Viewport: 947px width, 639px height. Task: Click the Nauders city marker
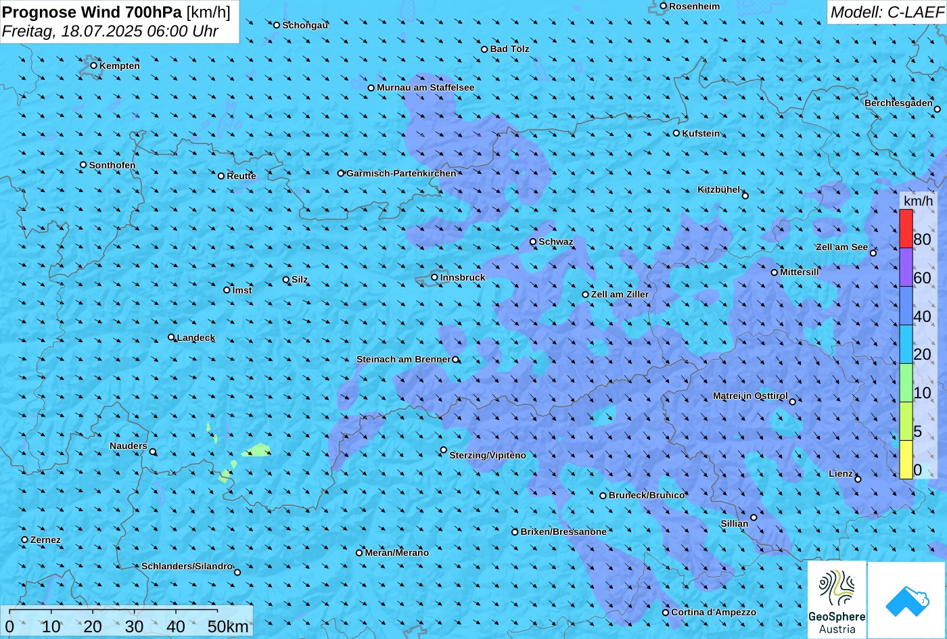(153, 452)
